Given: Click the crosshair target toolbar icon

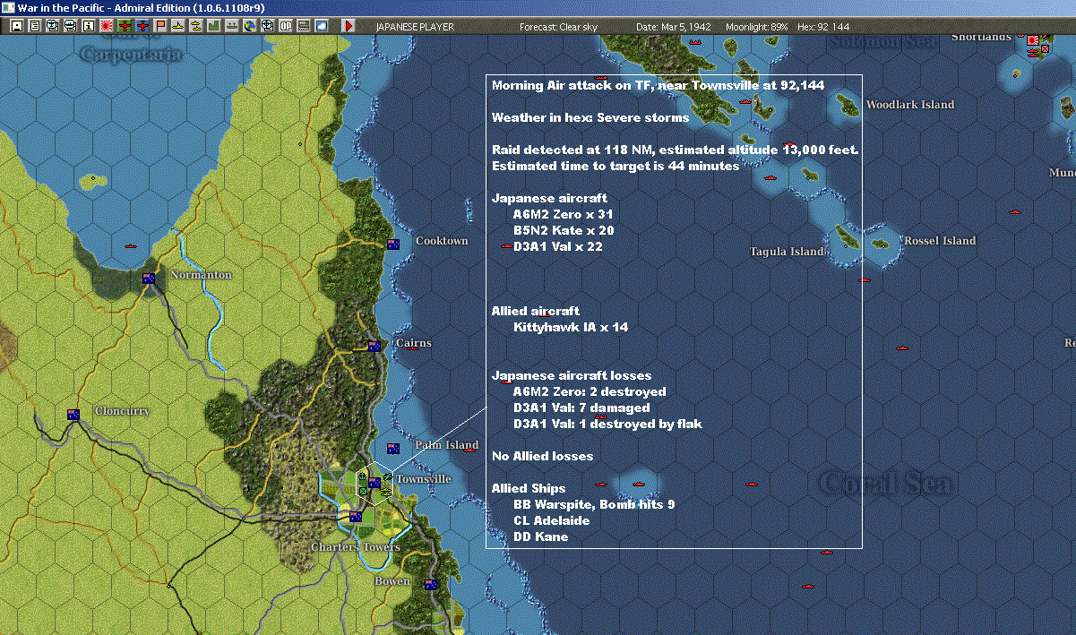Looking at the screenshot, I should click(x=267, y=26).
